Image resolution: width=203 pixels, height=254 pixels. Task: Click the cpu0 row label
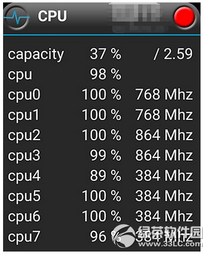coord(24,95)
